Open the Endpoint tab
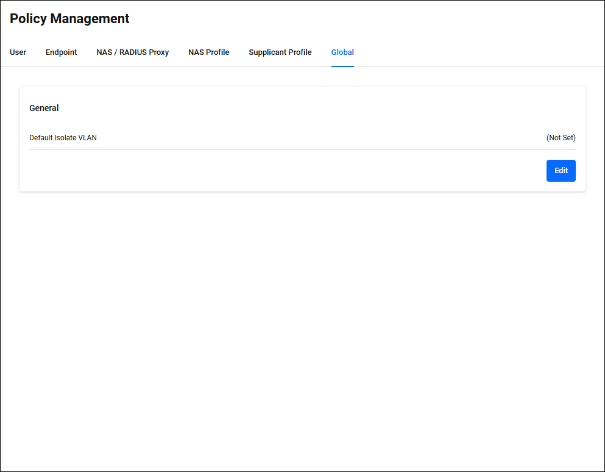Image resolution: width=605 pixels, height=472 pixels. click(x=61, y=52)
